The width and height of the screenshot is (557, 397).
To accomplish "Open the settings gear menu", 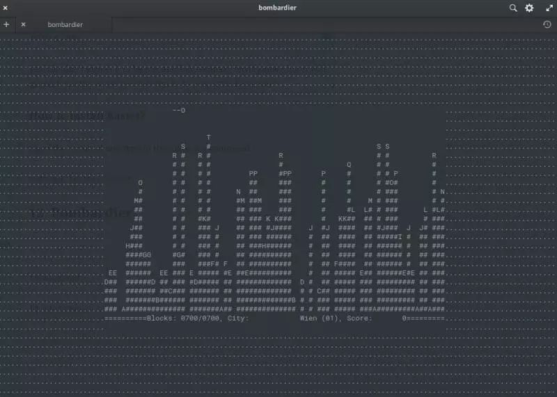I will point(529,8).
